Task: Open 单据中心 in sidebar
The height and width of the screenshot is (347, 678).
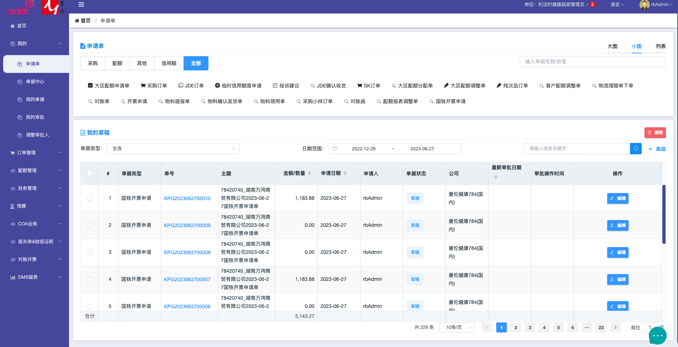Action: 35,82
